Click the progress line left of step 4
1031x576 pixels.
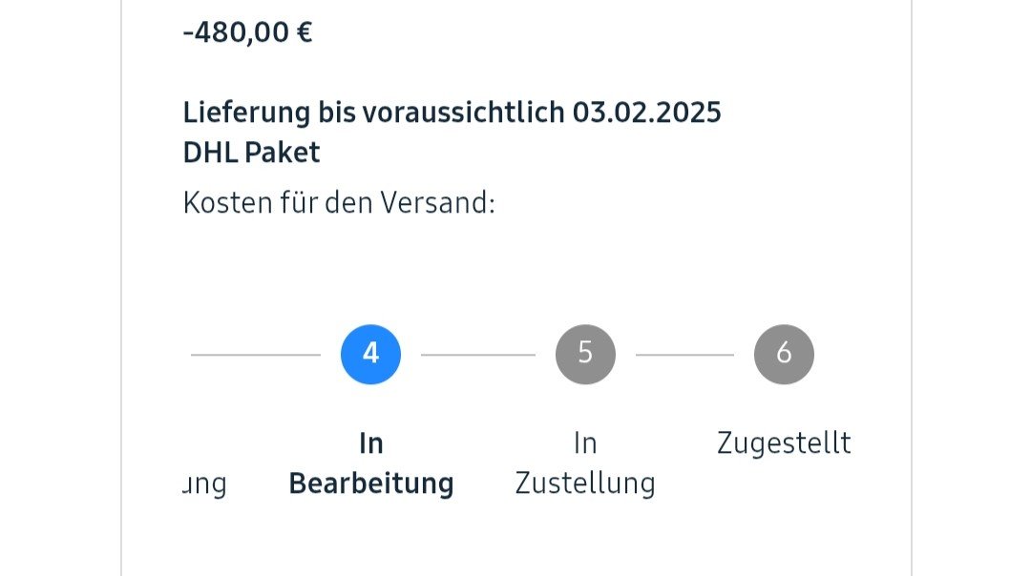pos(256,355)
